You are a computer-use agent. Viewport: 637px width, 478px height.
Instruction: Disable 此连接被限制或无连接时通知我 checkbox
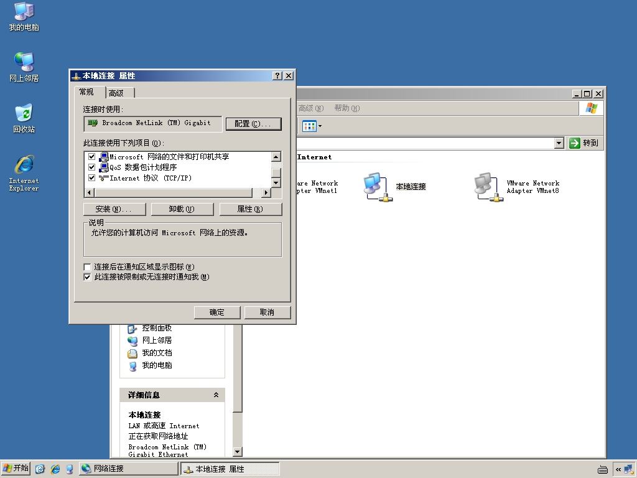87,277
